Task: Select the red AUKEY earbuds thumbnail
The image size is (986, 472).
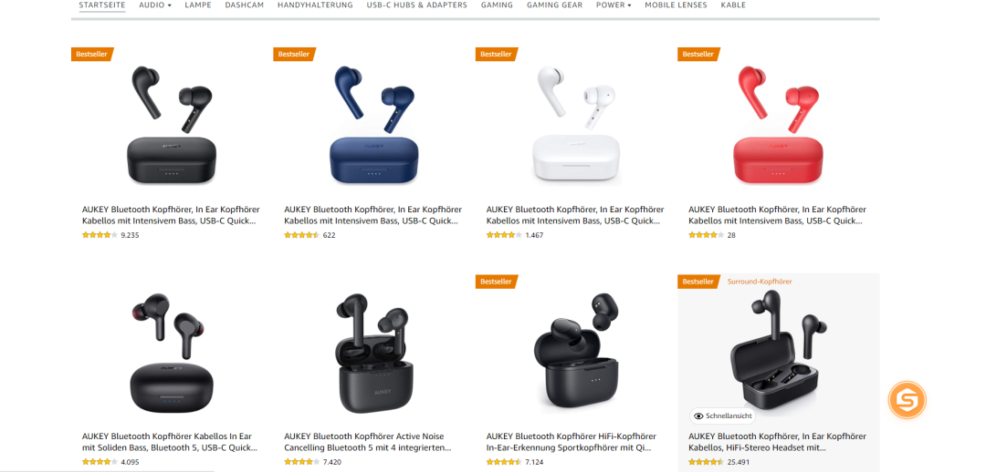Action: [778, 125]
